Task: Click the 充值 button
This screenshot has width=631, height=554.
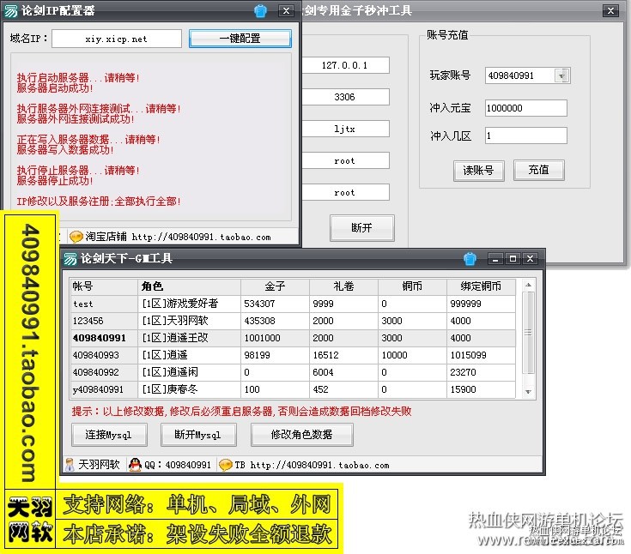Action: [x=538, y=170]
